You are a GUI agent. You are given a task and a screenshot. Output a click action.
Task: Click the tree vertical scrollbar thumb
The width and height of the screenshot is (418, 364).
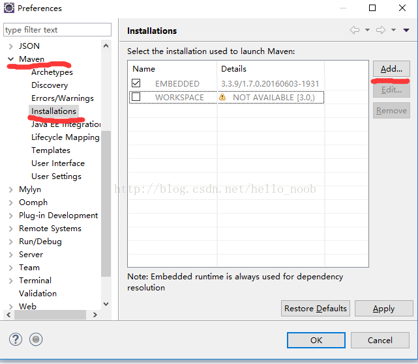tap(106, 204)
